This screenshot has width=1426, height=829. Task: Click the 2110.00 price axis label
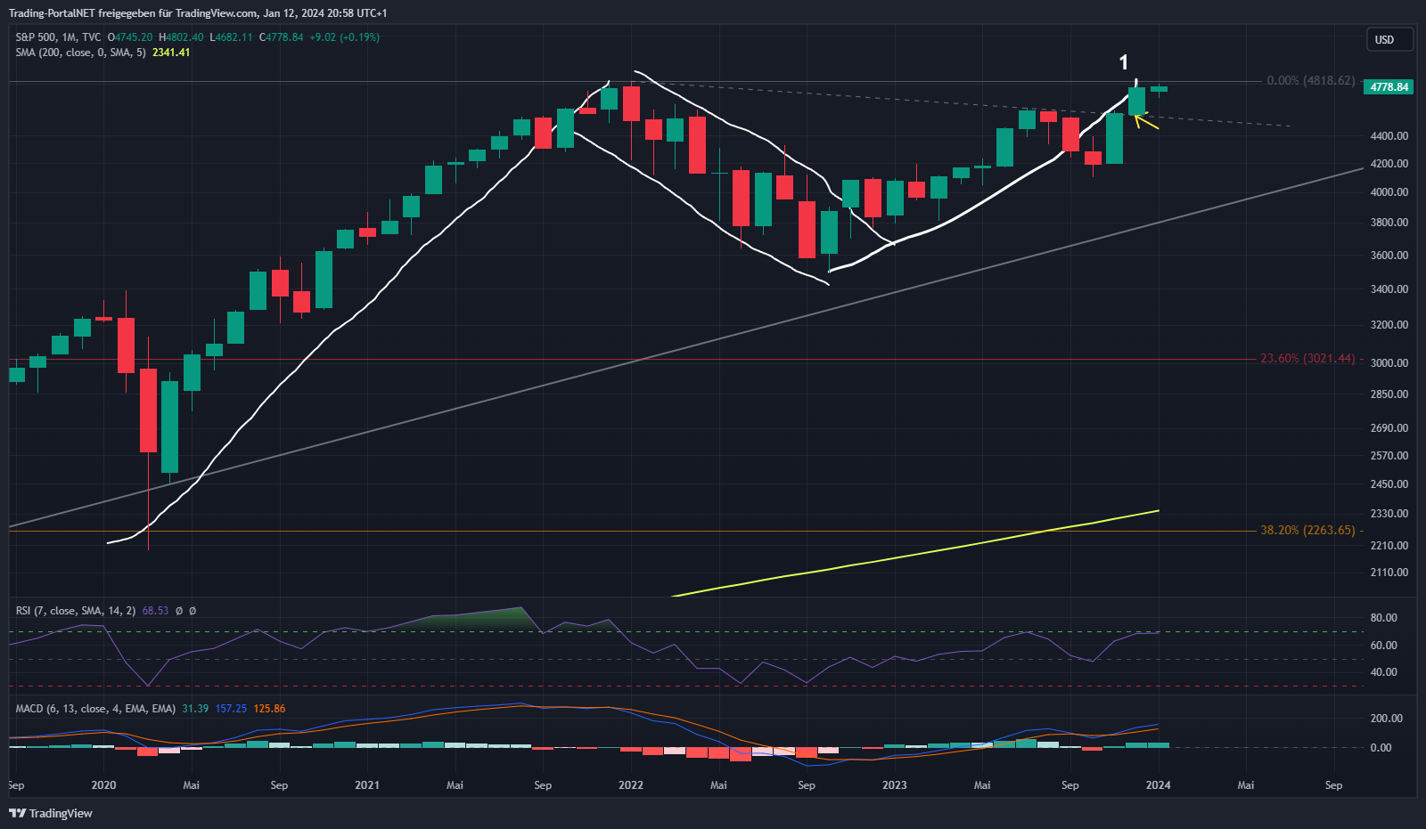point(1389,573)
